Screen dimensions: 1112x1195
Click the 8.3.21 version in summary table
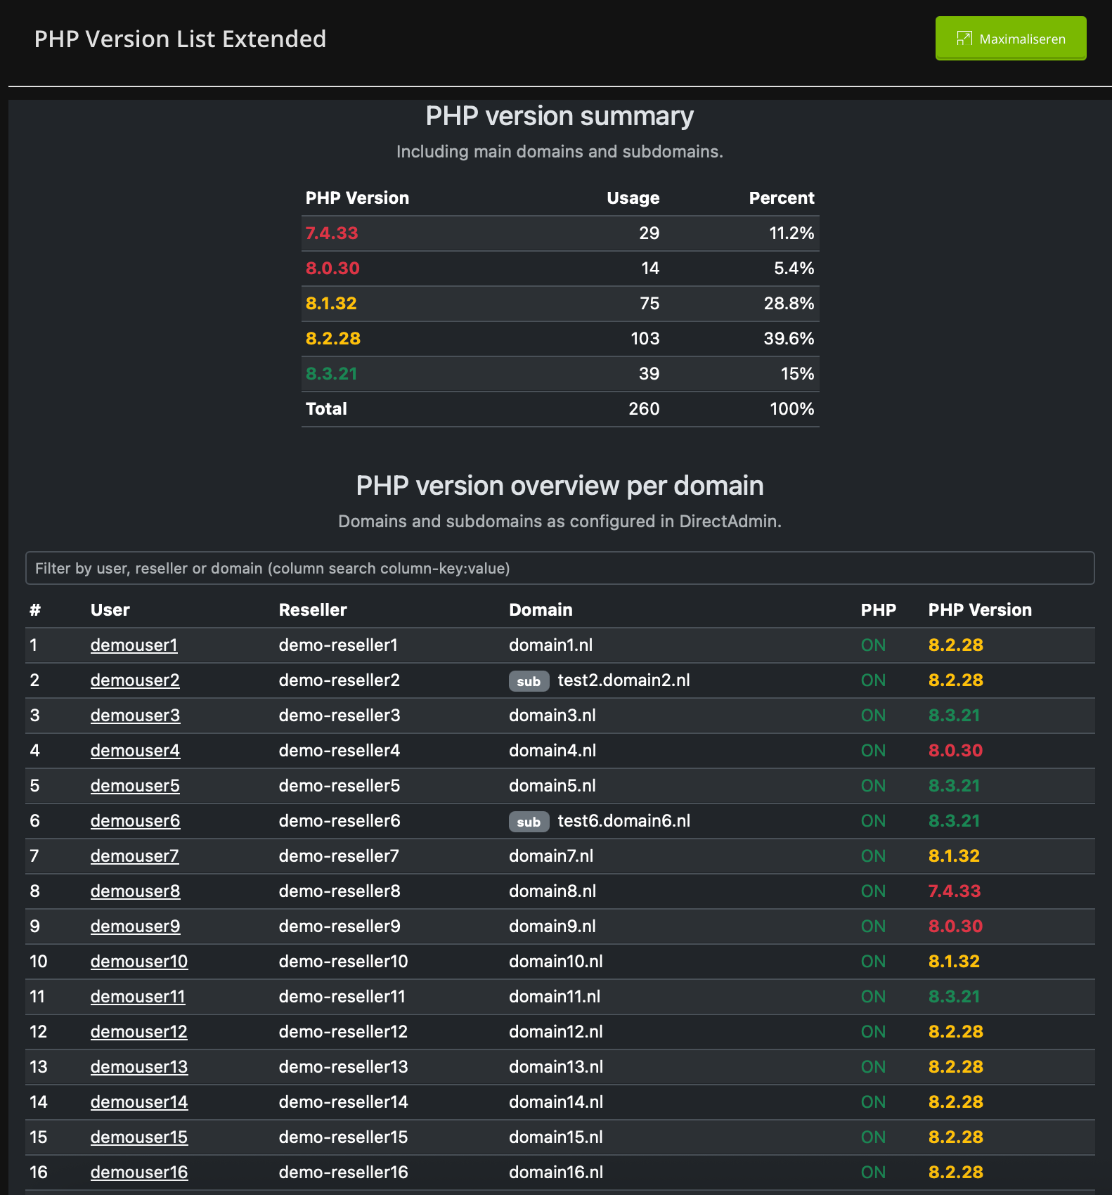coord(332,373)
